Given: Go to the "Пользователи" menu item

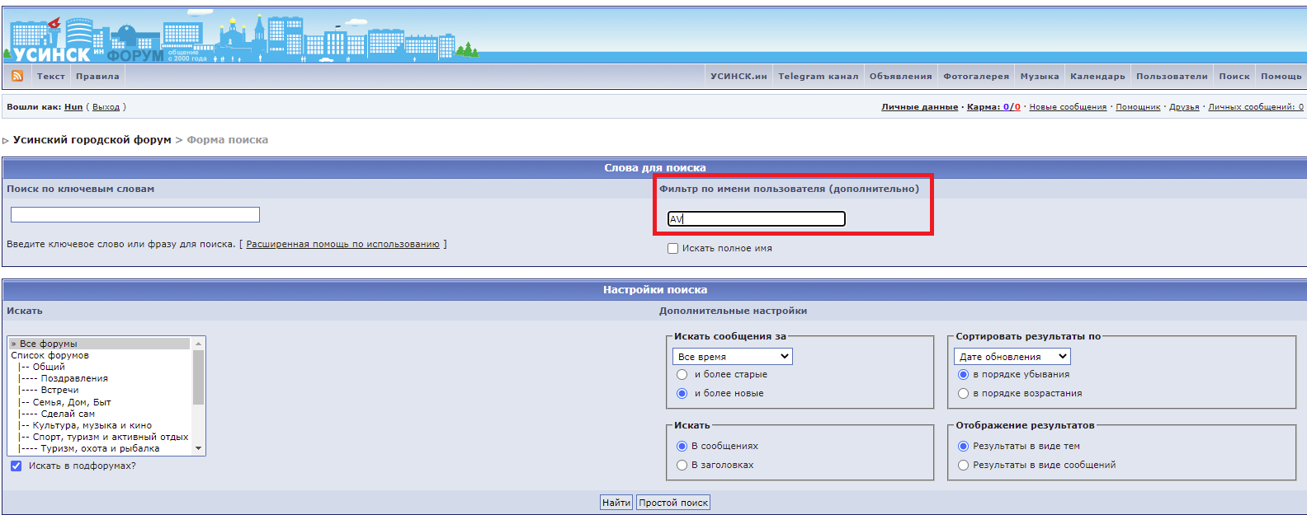Looking at the screenshot, I should [x=1172, y=76].
